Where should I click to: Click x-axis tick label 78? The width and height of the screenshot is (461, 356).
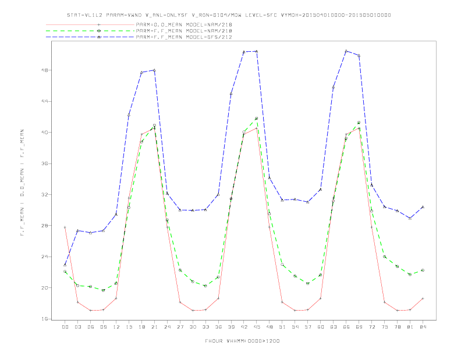coord(397,327)
